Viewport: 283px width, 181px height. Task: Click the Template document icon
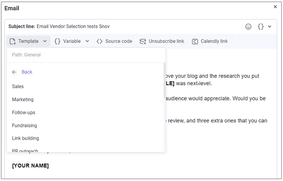click(x=13, y=41)
